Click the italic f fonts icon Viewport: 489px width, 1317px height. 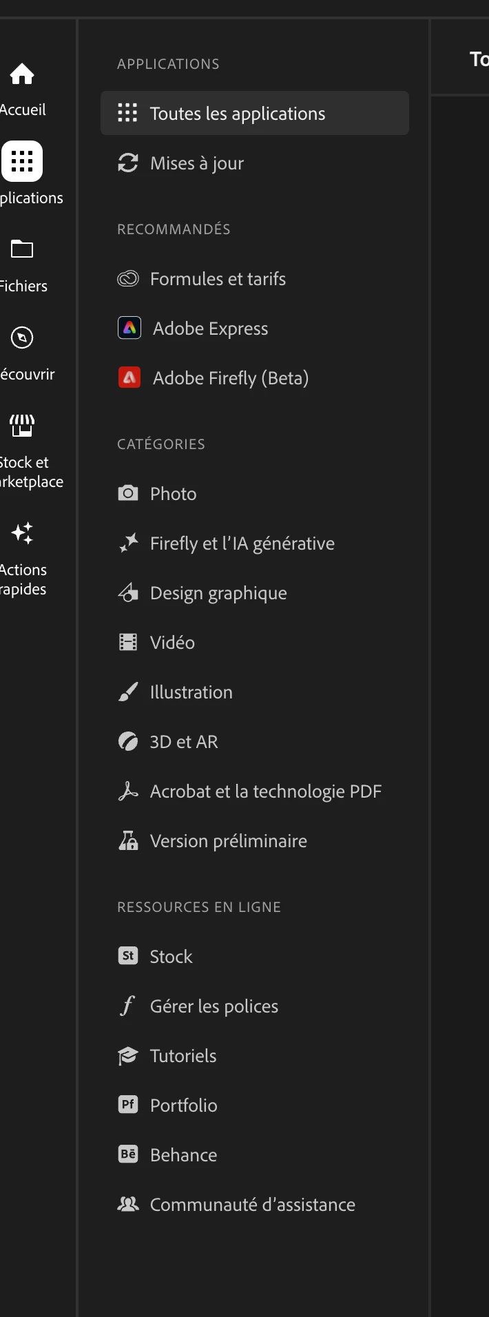pyautogui.click(x=127, y=1006)
